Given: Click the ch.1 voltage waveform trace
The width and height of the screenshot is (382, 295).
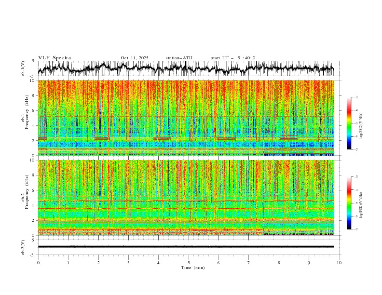Looking at the screenshot, I should coord(186,68).
